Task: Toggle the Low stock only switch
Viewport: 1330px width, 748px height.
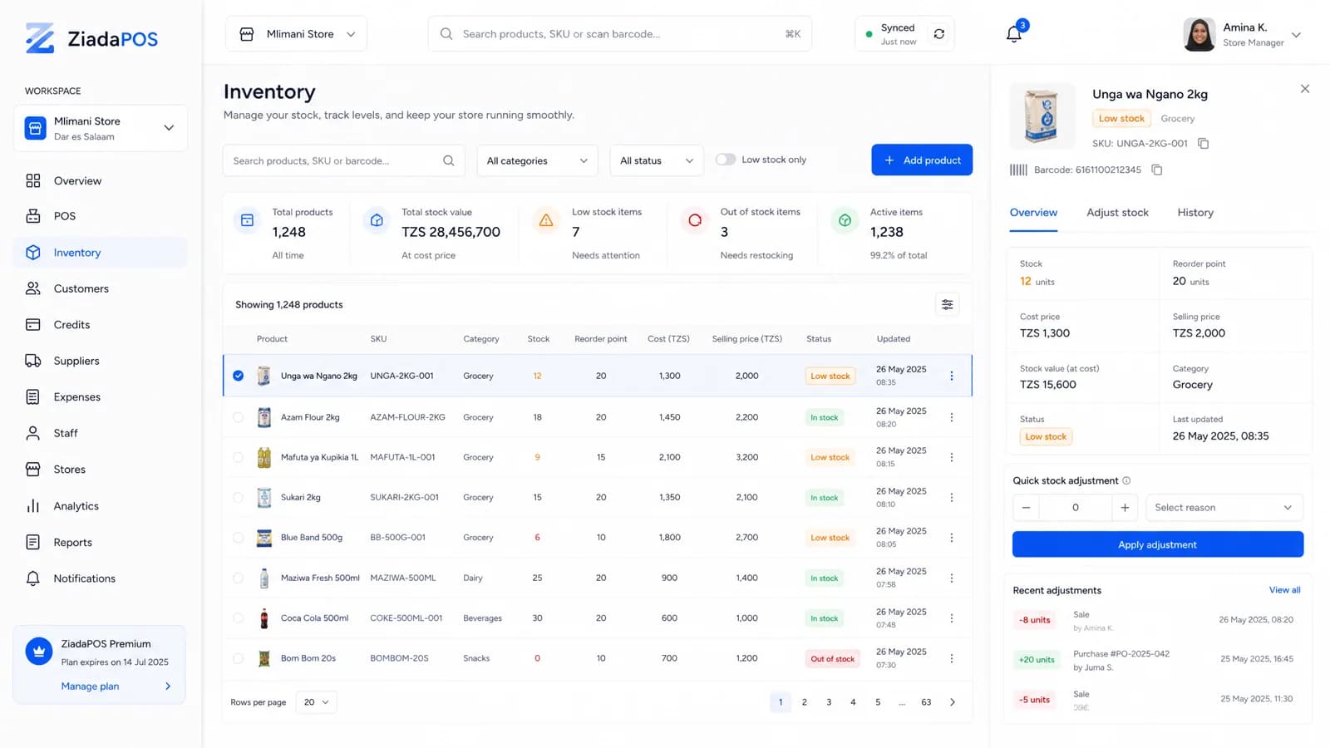Action: pyautogui.click(x=726, y=160)
